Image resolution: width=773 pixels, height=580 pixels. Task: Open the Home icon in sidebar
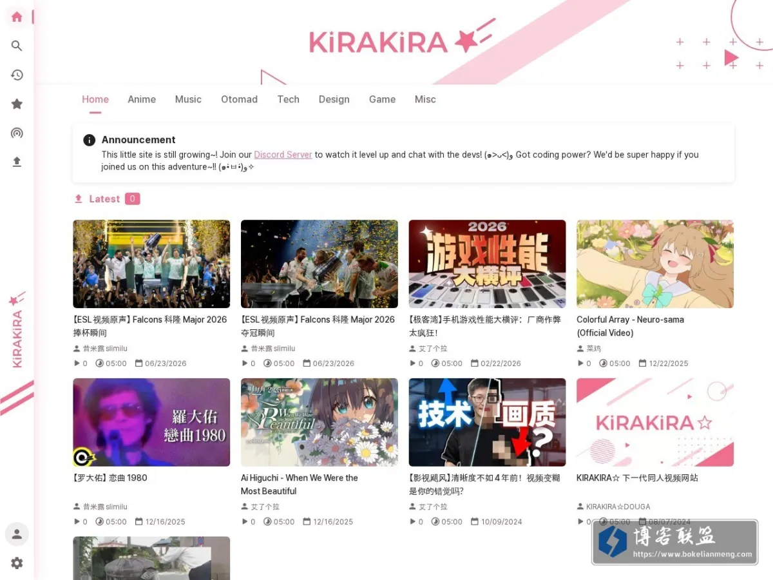coord(17,17)
